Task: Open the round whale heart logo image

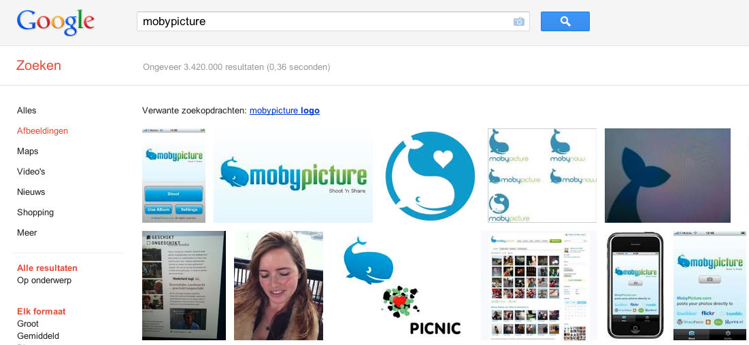Action: (x=430, y=176)
